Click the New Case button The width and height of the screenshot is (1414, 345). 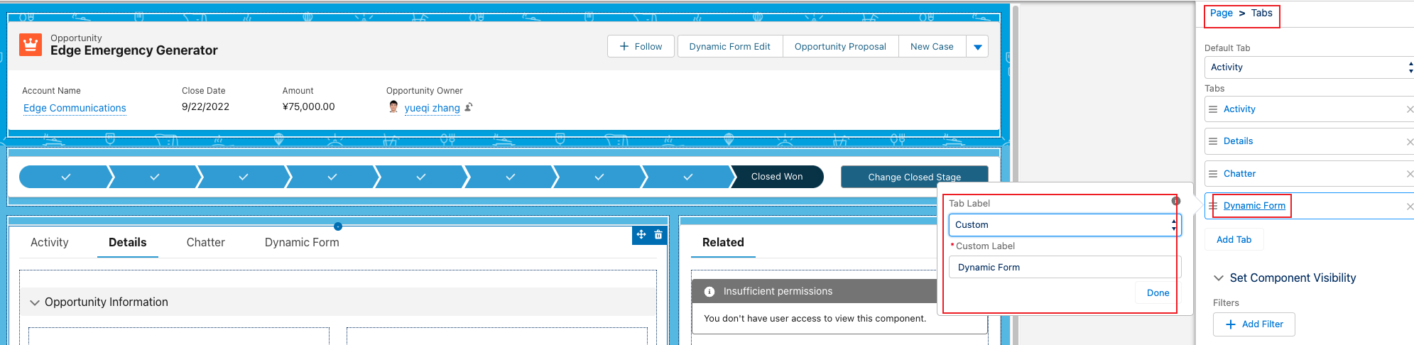(x=932, y=47)
